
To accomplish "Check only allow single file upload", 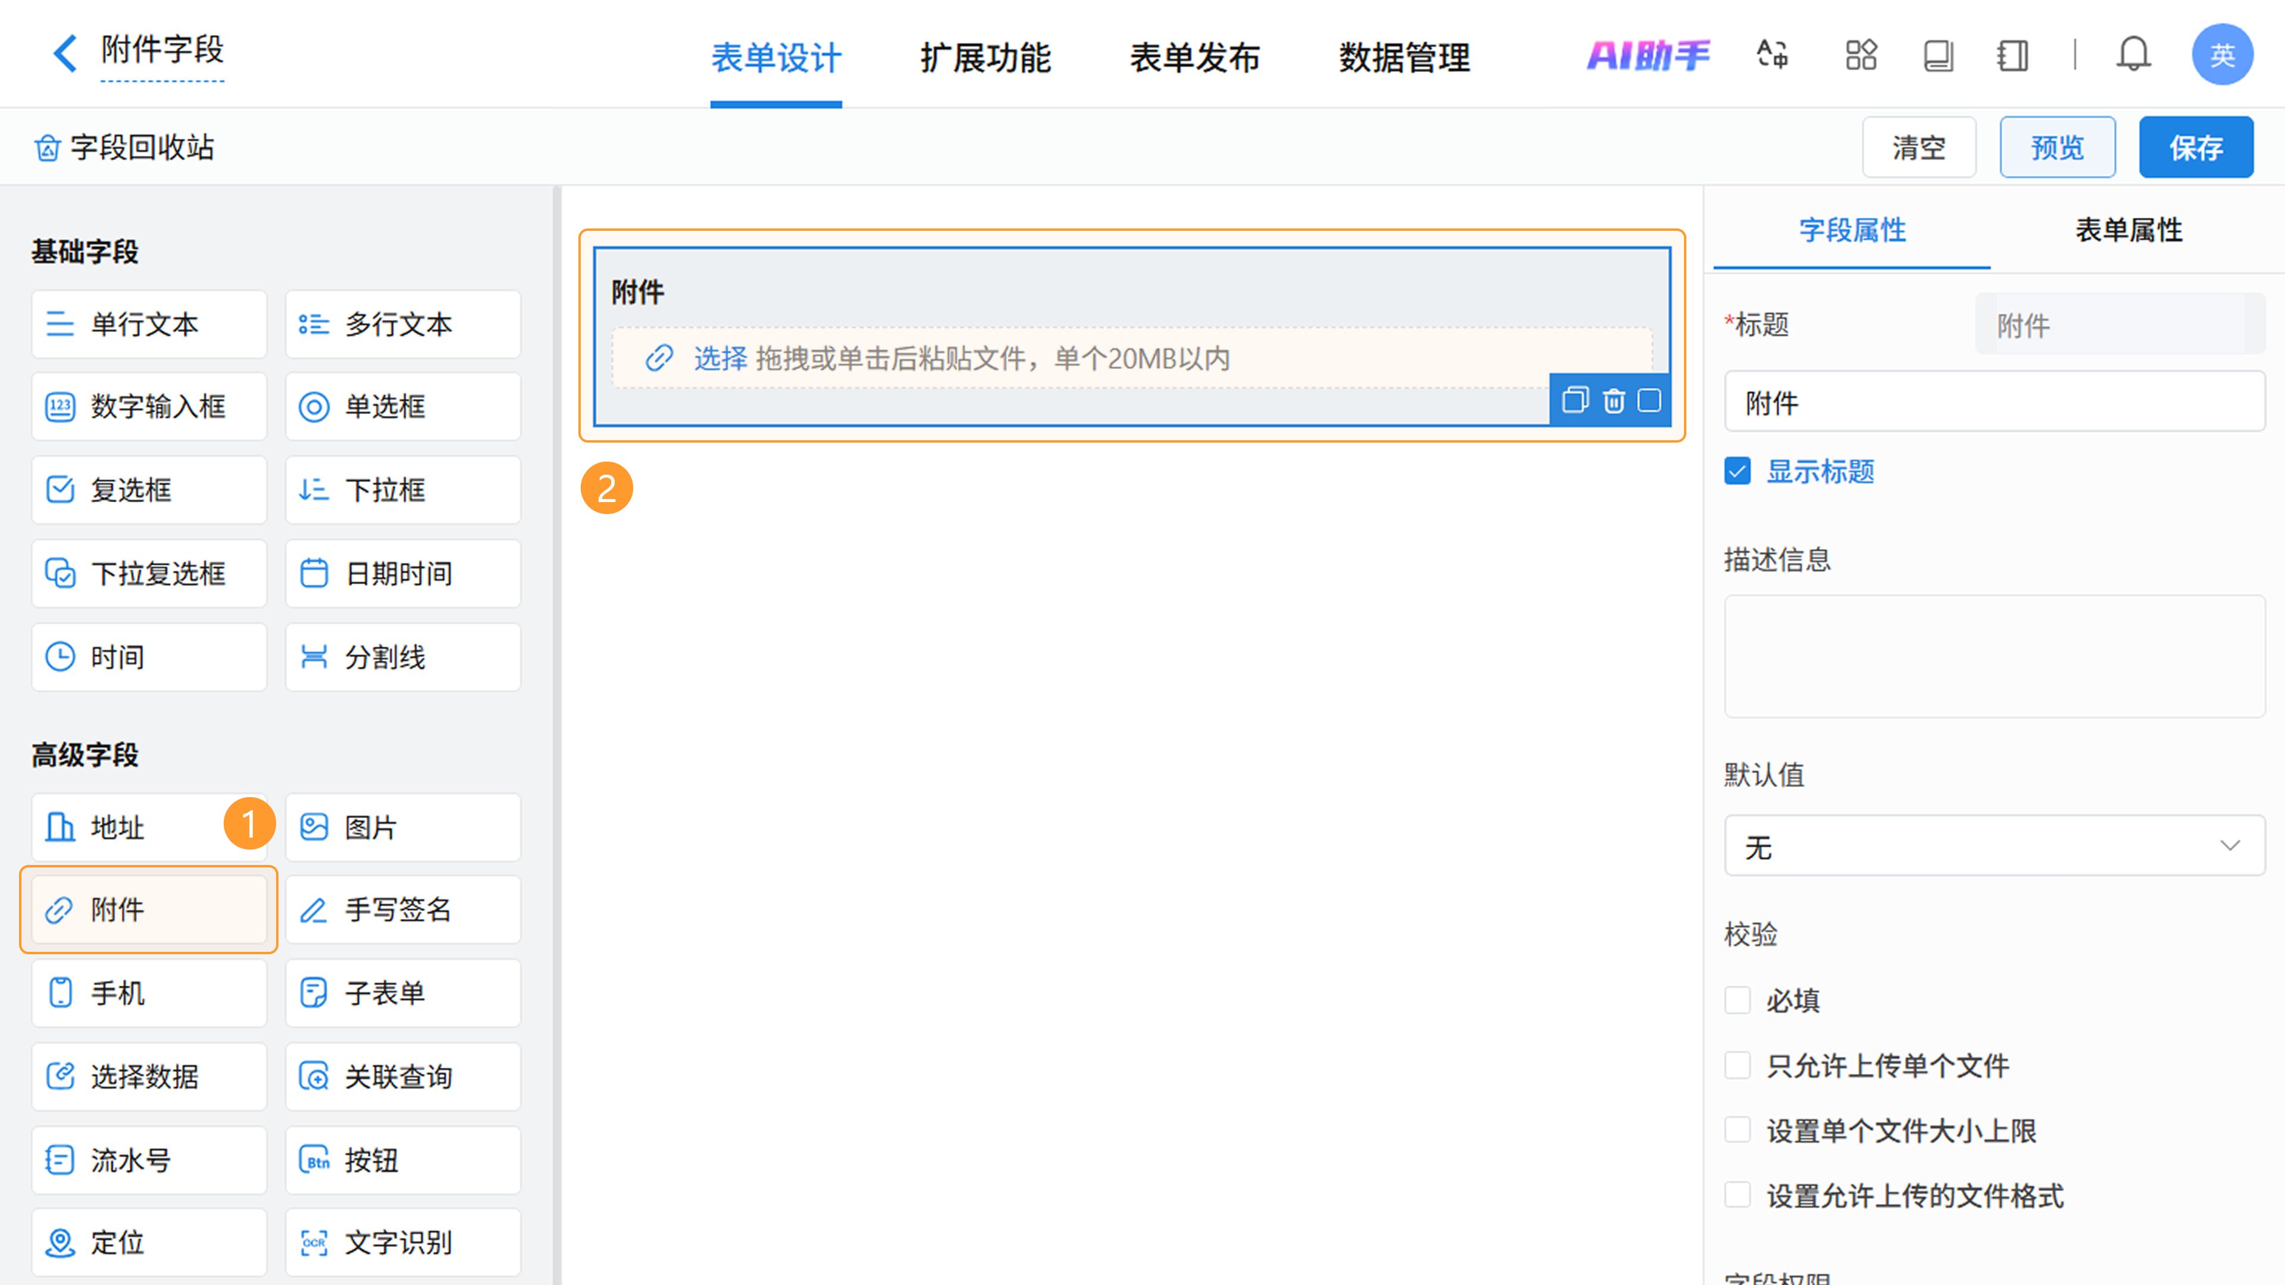I will tap(1737, 1065).
